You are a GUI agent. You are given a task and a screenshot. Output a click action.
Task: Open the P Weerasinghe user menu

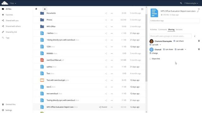click(191, 3)
